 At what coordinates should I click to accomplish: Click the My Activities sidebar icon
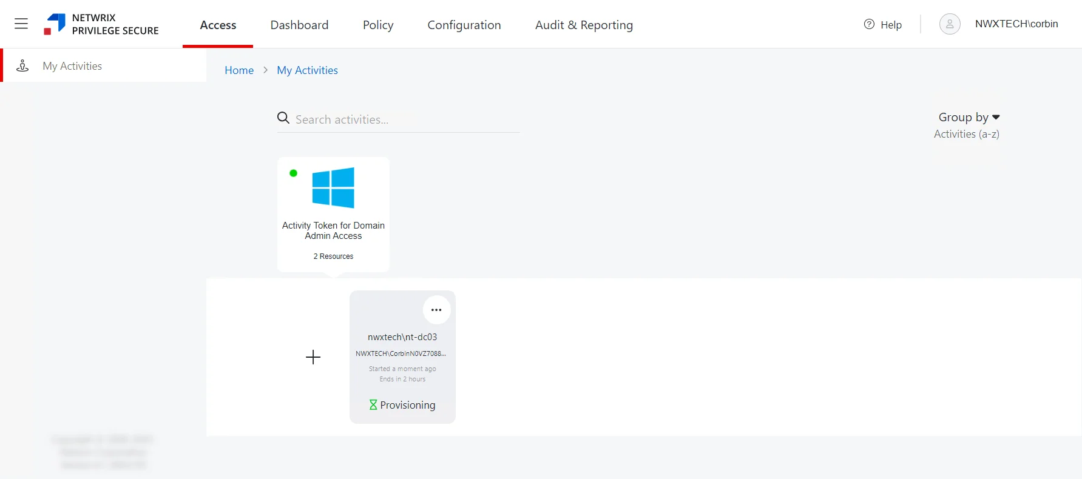tap(22, 65)
